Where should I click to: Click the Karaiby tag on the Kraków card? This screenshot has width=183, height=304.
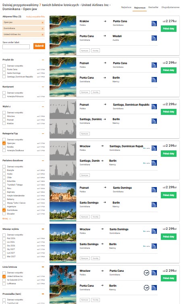click(x=96, y=51)
